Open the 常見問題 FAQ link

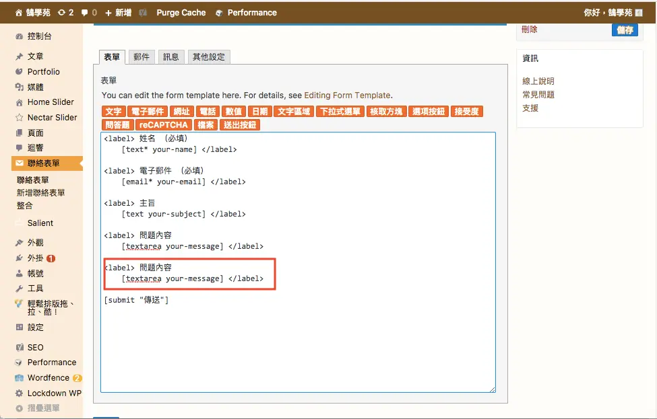pyautogui.click(x=538, y=95)
